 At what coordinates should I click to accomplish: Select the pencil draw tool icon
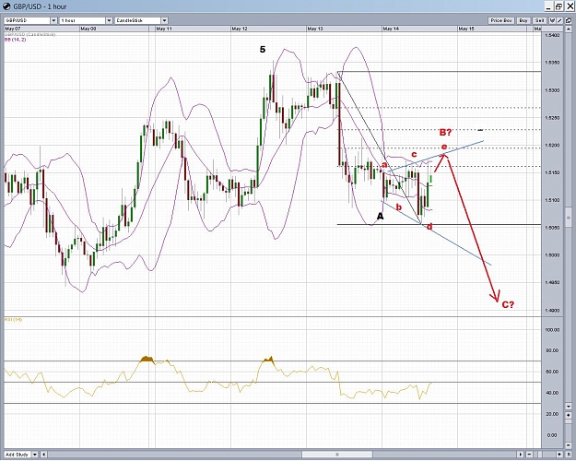tap(559, 20)
